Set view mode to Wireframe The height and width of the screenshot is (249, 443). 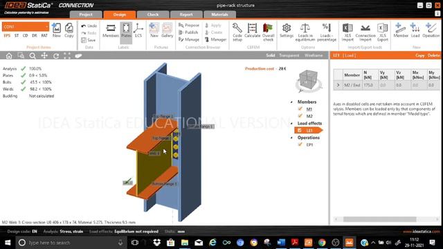click(x=314, y=55)
